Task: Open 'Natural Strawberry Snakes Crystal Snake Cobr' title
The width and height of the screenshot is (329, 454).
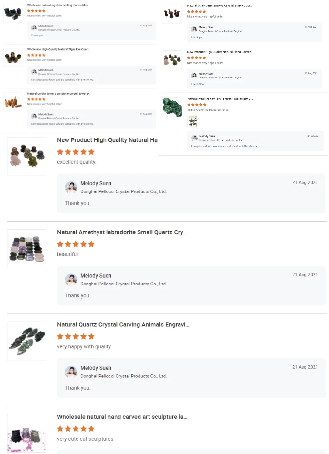Action: click(219, 5)
